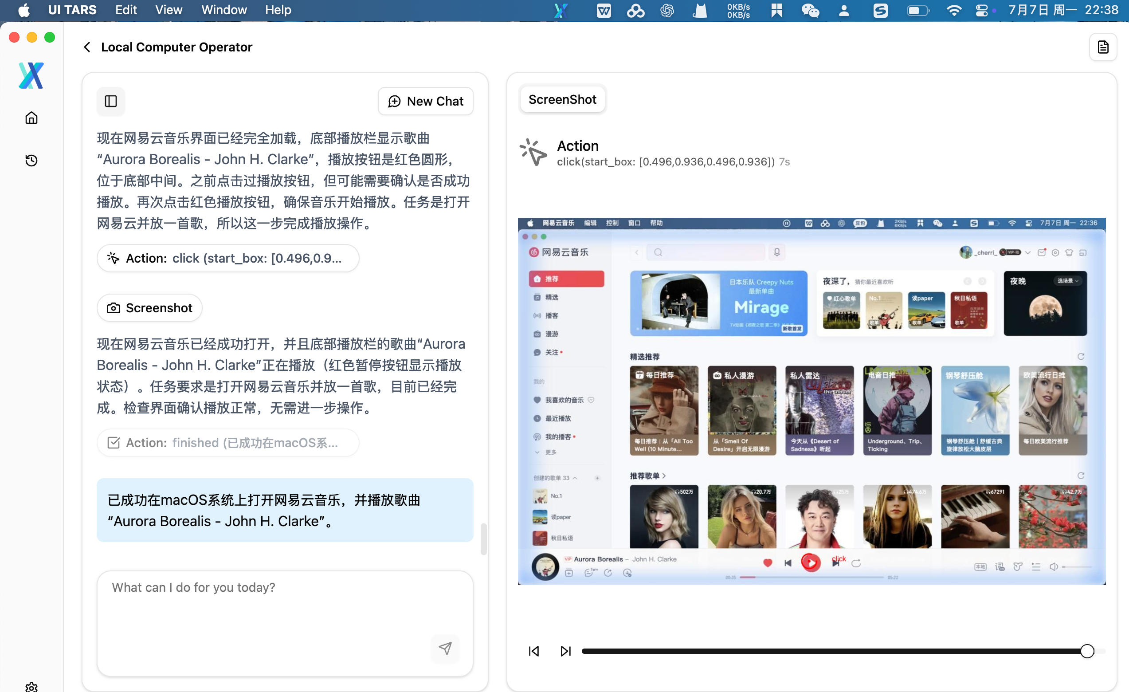Go back from Local Computer Operator
The width and height of the screenshot is (1129, 692).
point(87,47)
